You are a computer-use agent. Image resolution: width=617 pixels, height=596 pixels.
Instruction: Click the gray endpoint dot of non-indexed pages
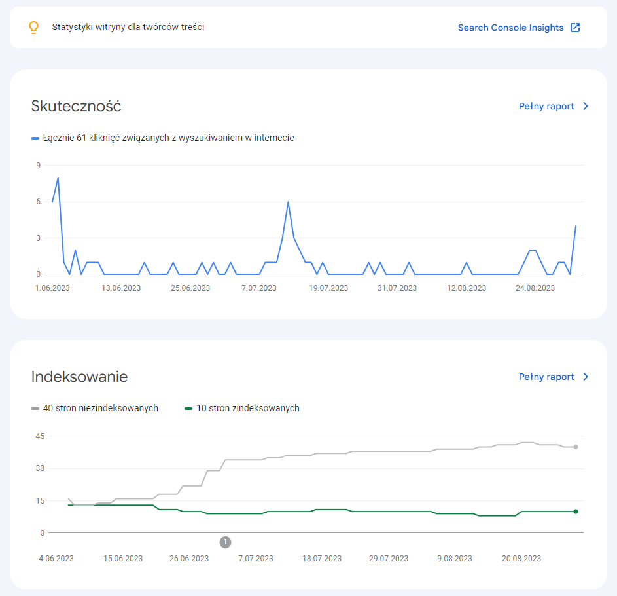(576, 447)
